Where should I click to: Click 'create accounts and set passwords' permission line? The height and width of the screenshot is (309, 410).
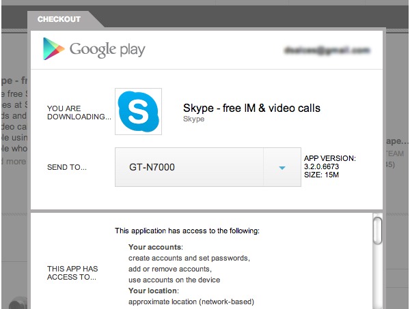point(189,258)
